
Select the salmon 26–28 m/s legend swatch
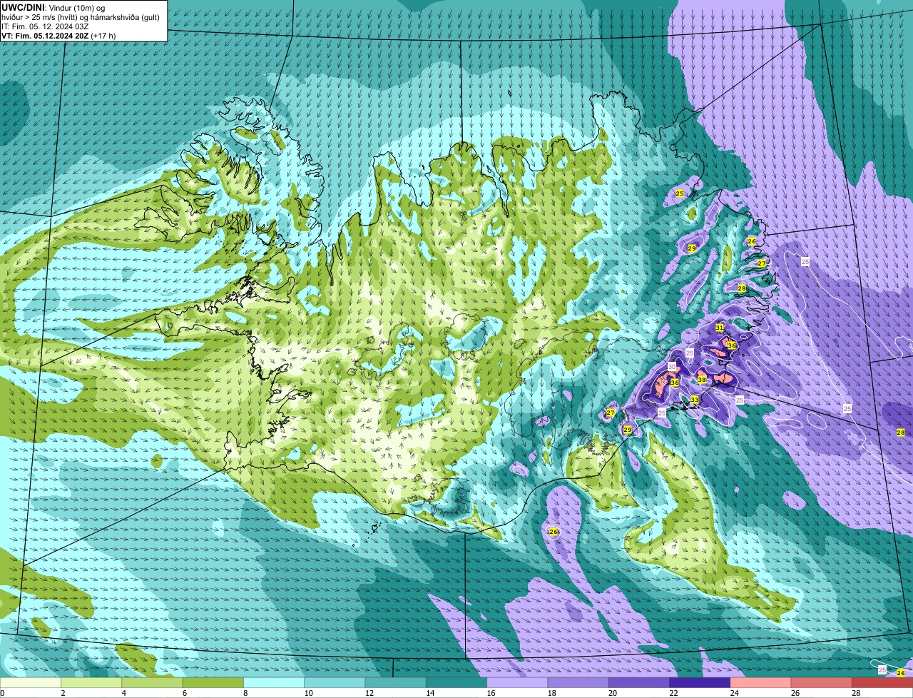(x=822, y=682)
